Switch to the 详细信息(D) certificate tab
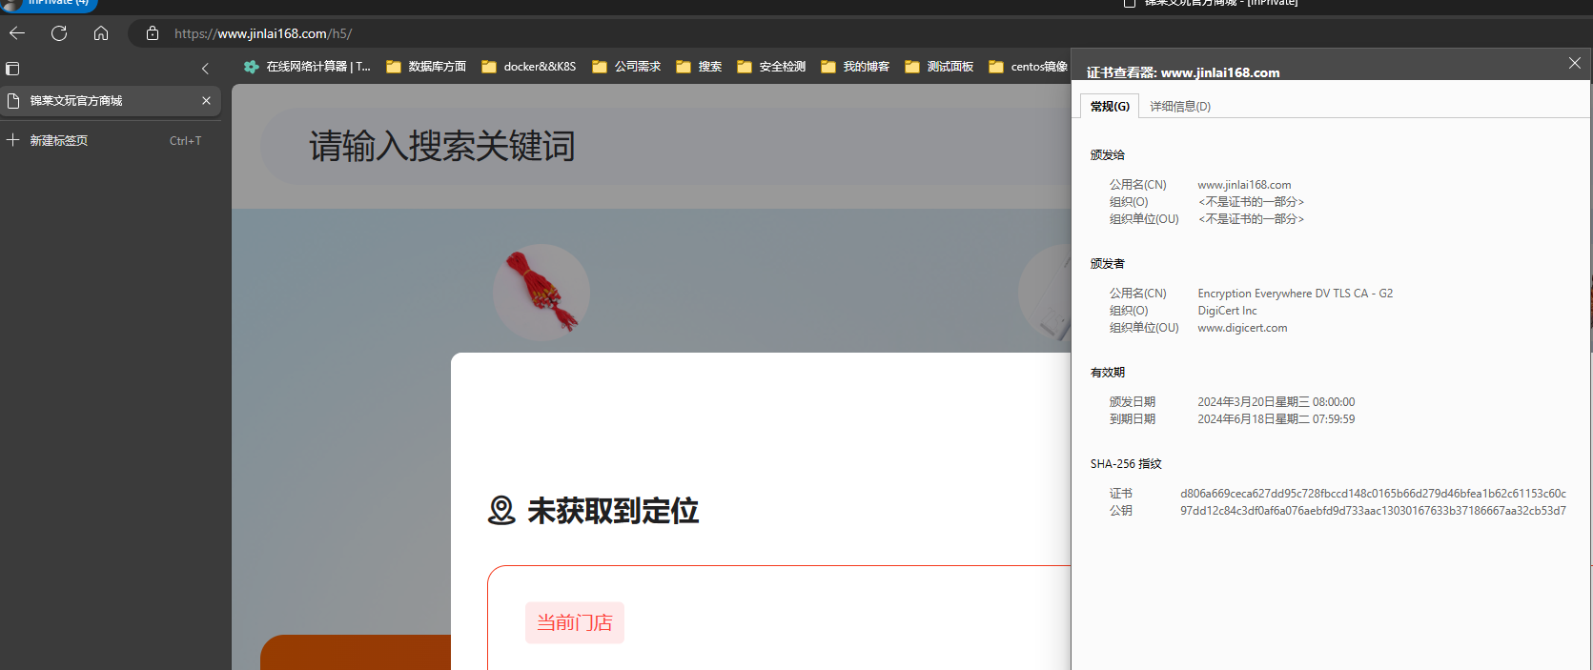 click(1180, 106)
